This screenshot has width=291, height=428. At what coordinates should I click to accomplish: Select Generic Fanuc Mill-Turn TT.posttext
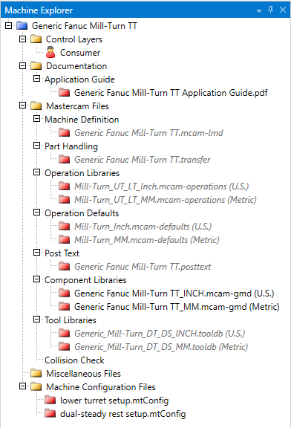point(143,267)
